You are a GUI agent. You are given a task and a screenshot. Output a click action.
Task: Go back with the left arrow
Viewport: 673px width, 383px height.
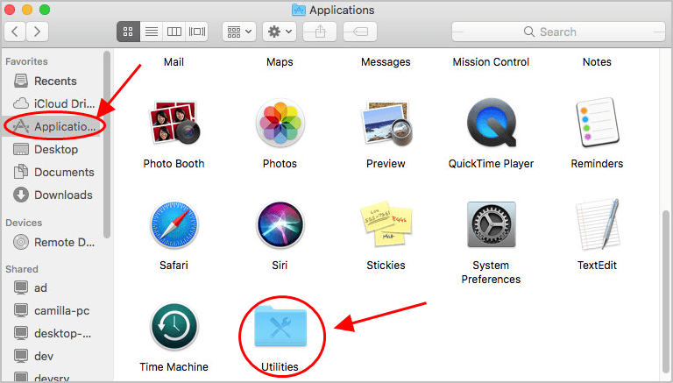(15, 32)
